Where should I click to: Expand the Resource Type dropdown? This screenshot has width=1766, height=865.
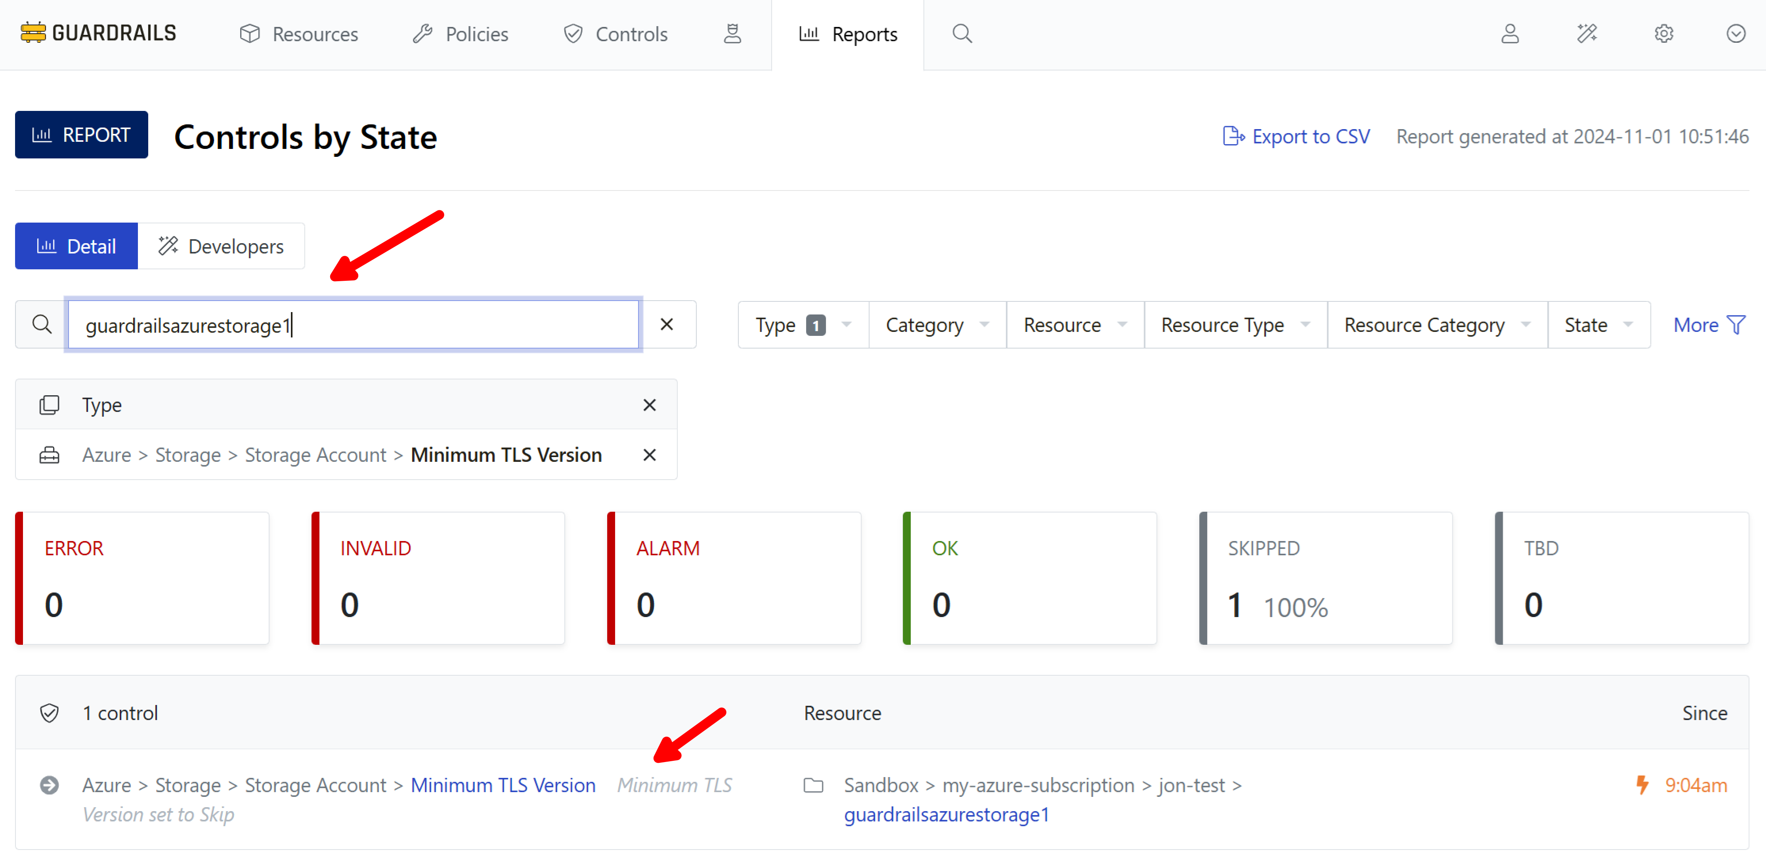[1235, 325]
